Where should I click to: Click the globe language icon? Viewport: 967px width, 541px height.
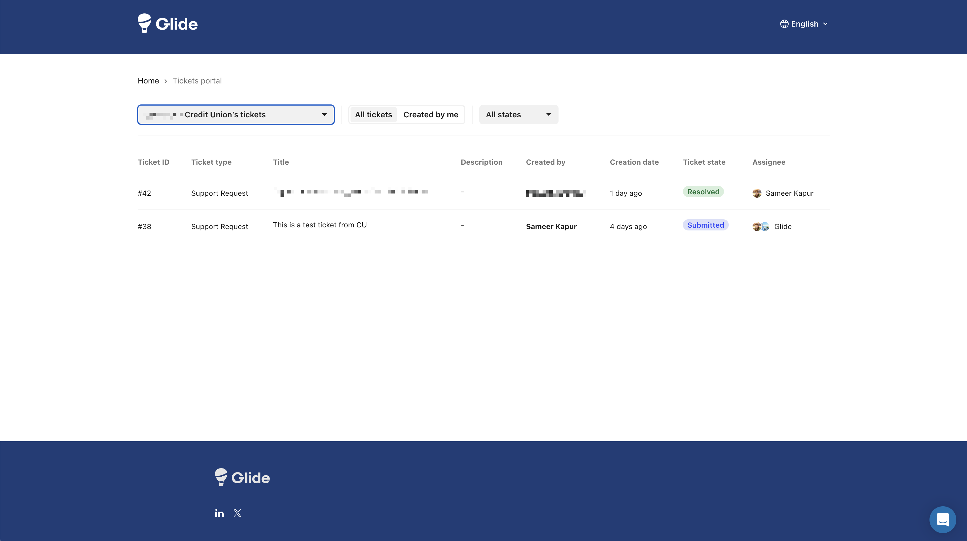[784, 24]
